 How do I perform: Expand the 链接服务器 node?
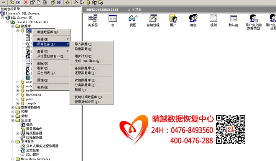[18, 133]
